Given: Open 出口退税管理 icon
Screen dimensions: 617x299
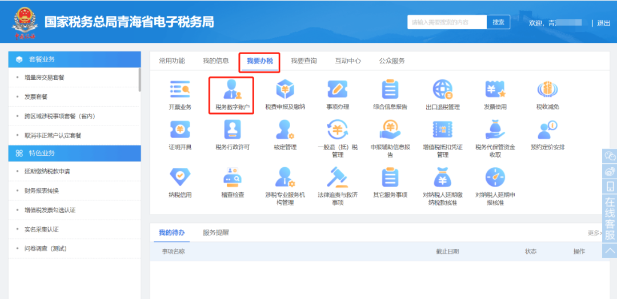Looking at the screenshot, I should pos(443,90).
